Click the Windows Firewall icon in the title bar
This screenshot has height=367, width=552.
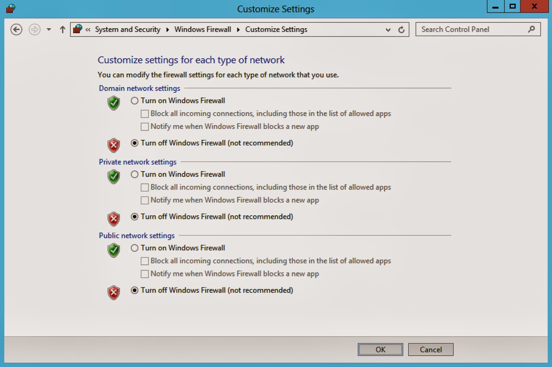[10, 8]
